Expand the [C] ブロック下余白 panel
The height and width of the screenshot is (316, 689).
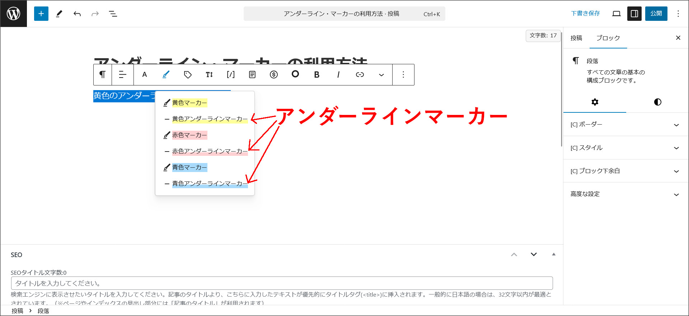pyautogui.click(x=626, y=171)
